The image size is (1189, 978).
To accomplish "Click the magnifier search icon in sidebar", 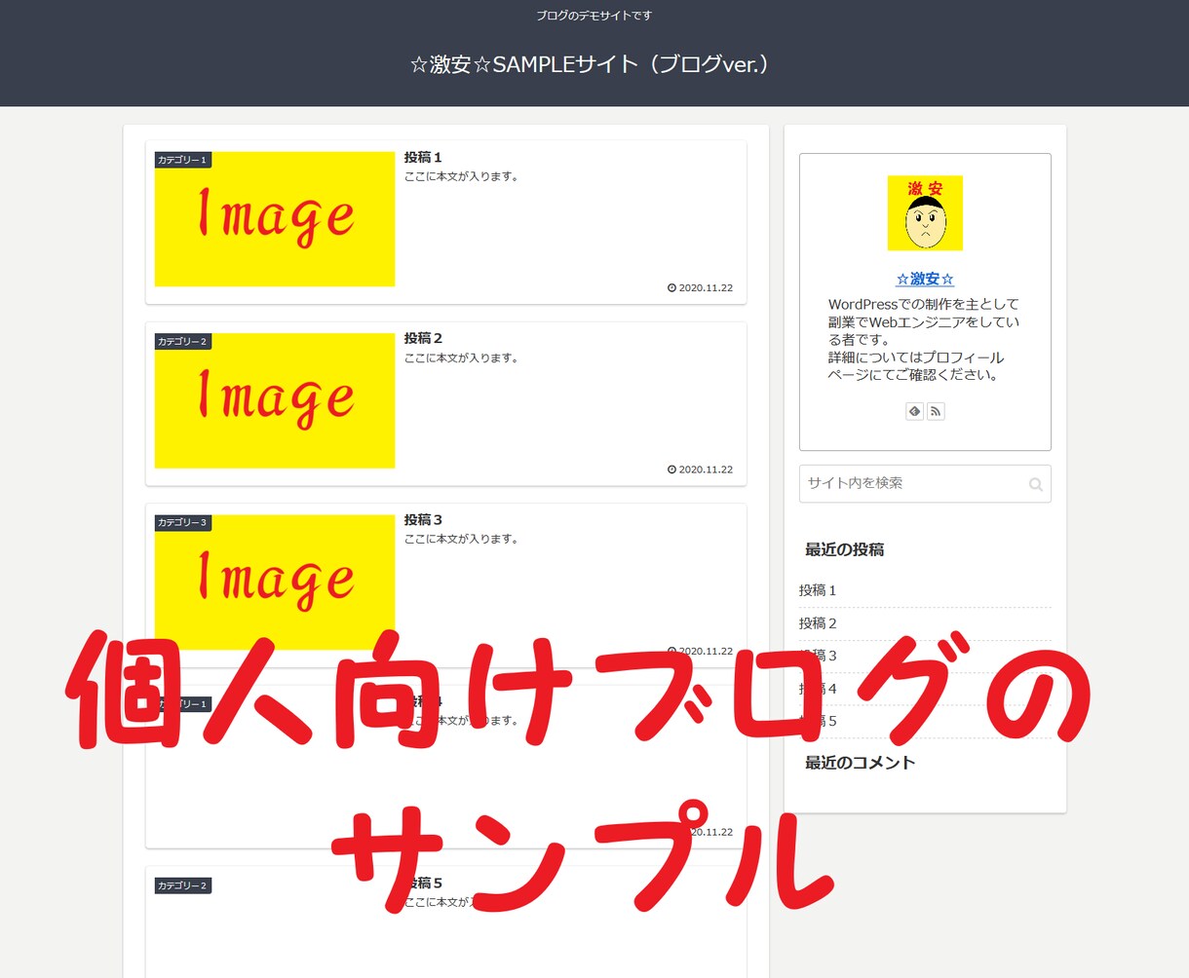I will [x=1035, y=484].
